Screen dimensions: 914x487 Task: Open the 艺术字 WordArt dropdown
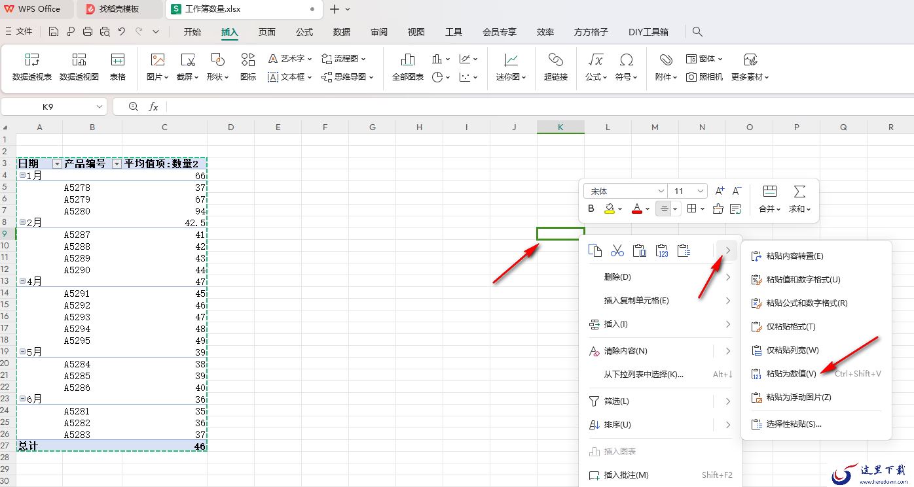(290, 59)
